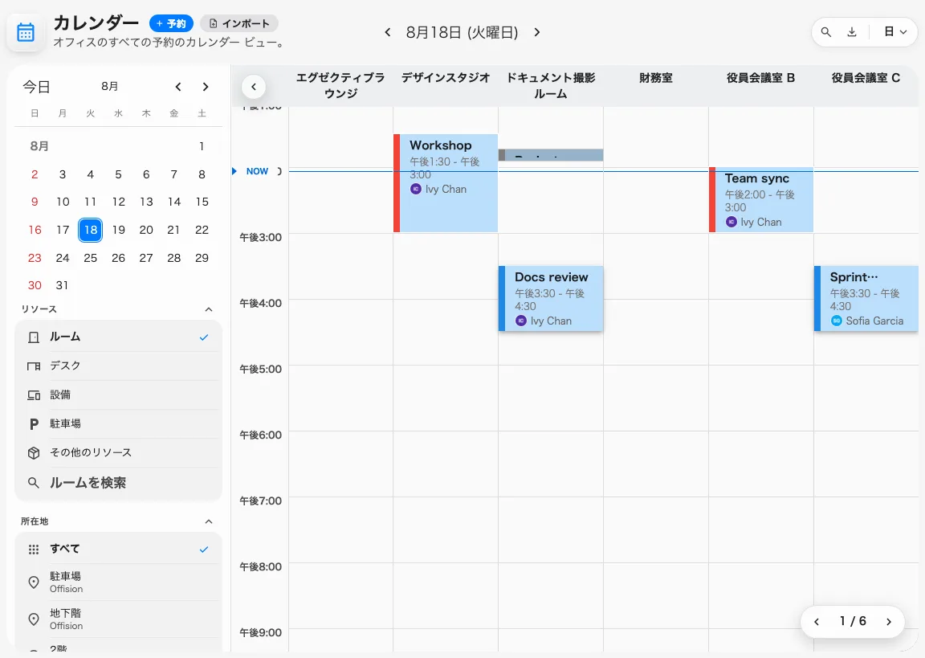This screenshot has width=925, height=658.
Task: Click Sofia Garcia avatar in Sprint booking
Action: click(837, 321)
